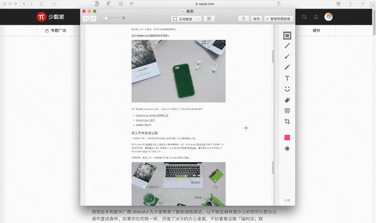Click the green phone case photo

[x=178, y=71]
